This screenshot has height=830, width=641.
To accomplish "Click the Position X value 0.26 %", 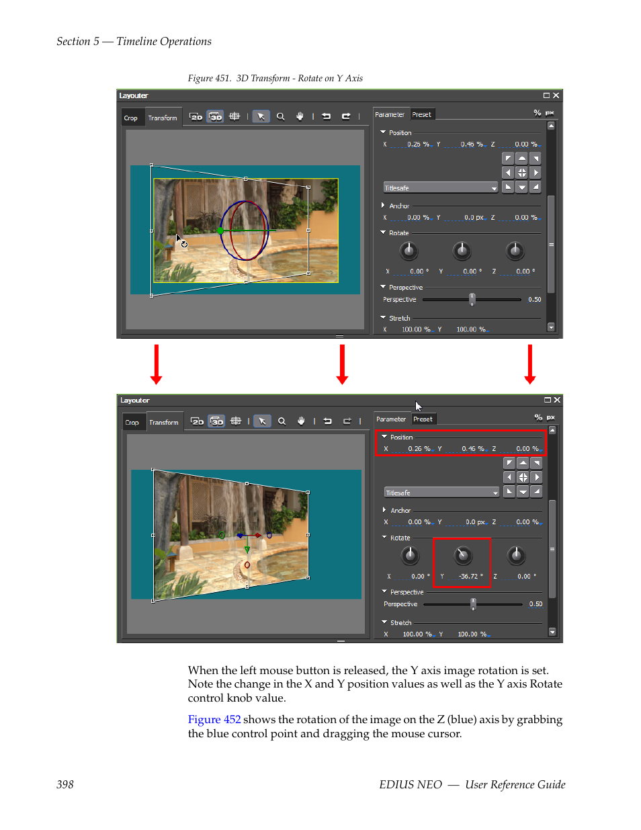I will [419, 448].
